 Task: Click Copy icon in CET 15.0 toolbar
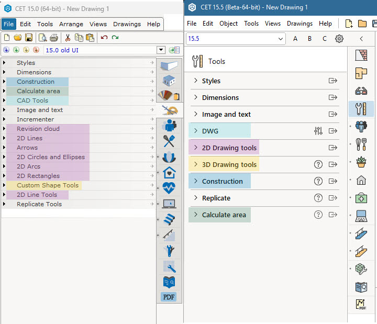[x=79, y=38]
